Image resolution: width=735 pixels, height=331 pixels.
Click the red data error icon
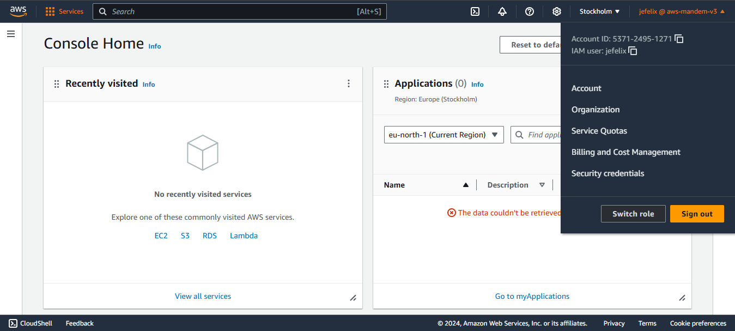pyautogui.click(x=452, y=213)
